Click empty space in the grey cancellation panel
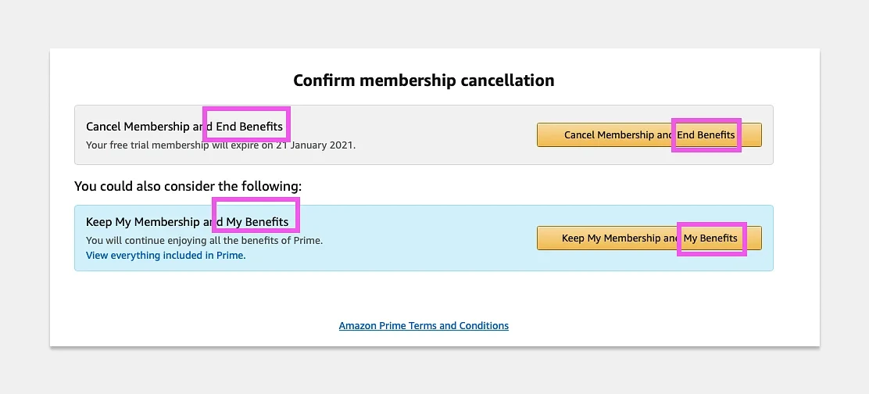This screenshot has height=394, width=869. point(445,135)
